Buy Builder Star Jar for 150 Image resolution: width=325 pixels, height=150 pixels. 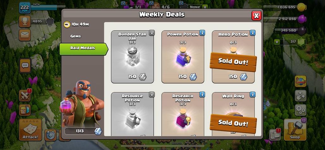tap(137, 76)
